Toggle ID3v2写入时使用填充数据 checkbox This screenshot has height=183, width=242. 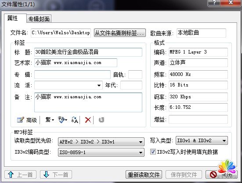pos(153,152)
